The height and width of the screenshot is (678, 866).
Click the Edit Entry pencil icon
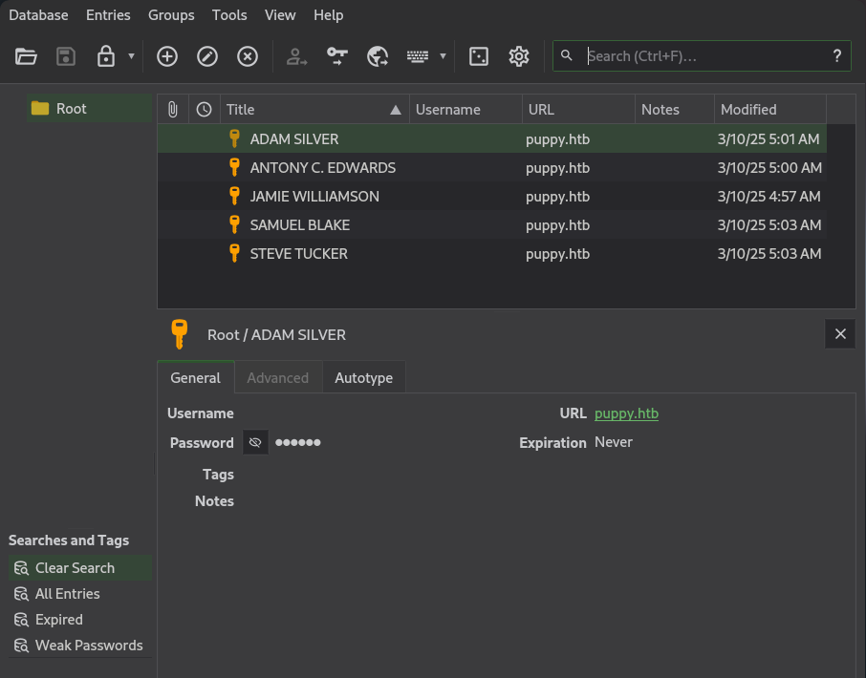[207, 56]
